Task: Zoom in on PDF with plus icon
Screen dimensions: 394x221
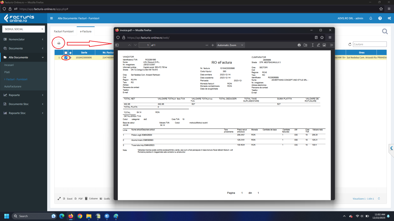Action: pos(213,45)
